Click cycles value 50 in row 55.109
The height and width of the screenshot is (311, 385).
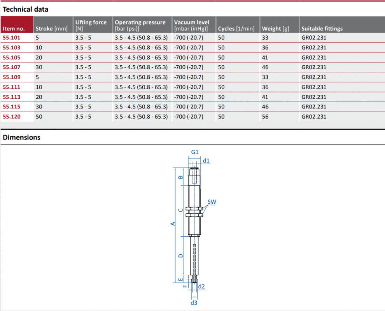(x=221, y=77)
